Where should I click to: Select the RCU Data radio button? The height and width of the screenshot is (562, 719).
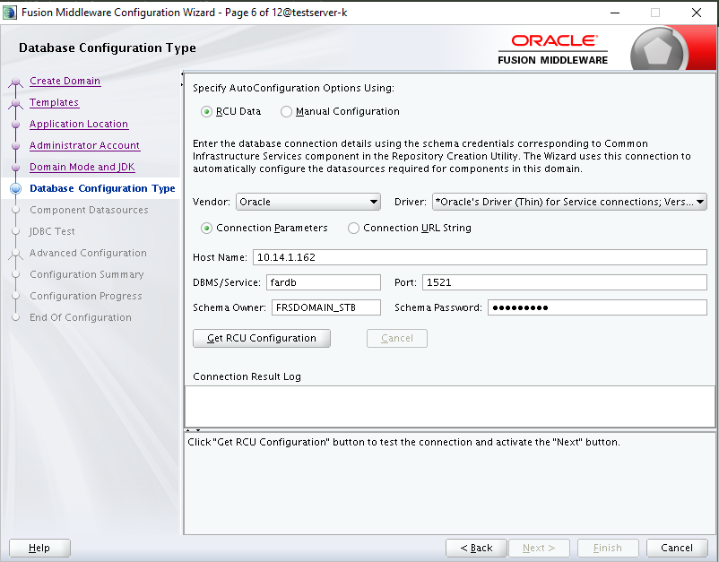click(x=206, y=111)
